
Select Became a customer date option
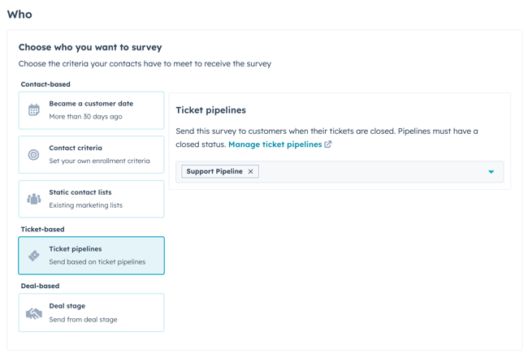pyautogui.click(x=91, y=110)
